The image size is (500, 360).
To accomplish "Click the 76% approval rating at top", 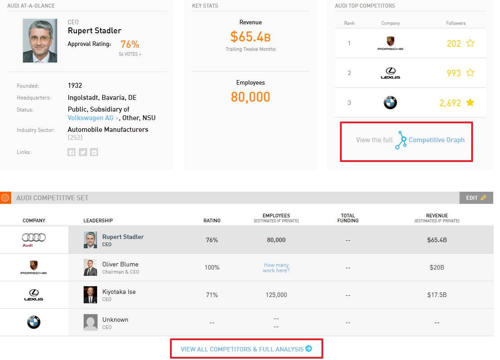I will click(130, 45).
